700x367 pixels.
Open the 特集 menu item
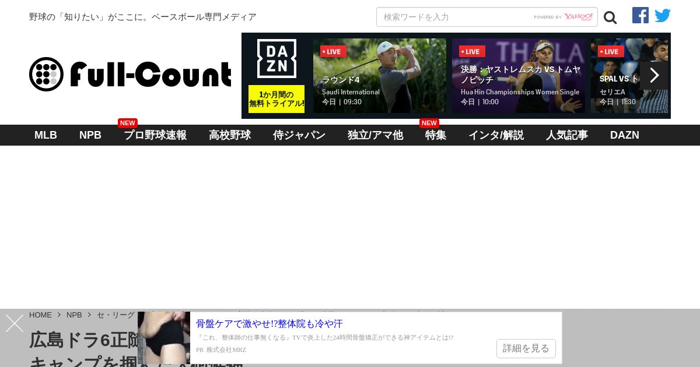pos(436,135)
